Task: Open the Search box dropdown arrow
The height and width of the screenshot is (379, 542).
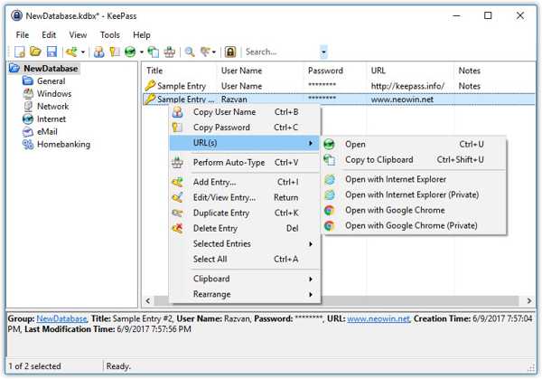Action: tap(323, 52)
